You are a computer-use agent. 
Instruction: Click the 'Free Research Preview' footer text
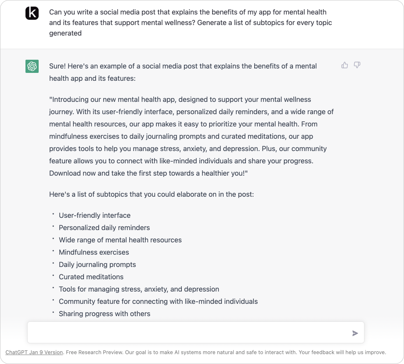click(94, 352)
